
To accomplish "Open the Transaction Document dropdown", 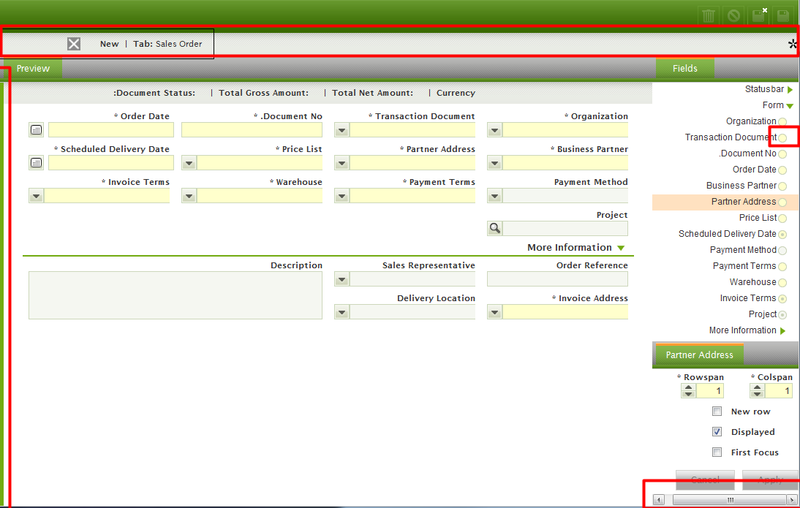I will 341,130.
